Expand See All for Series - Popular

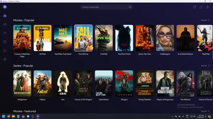[205, 66]
